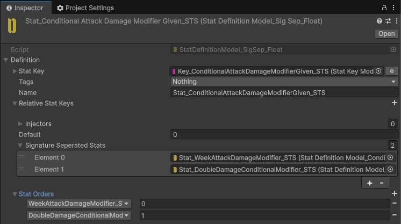401x224 pixels.
Task: Open the Stat Key object picker circle
Action: pos(378,71)
